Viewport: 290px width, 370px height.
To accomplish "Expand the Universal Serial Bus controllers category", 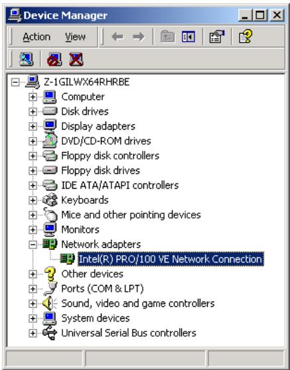I will point(33,333).
